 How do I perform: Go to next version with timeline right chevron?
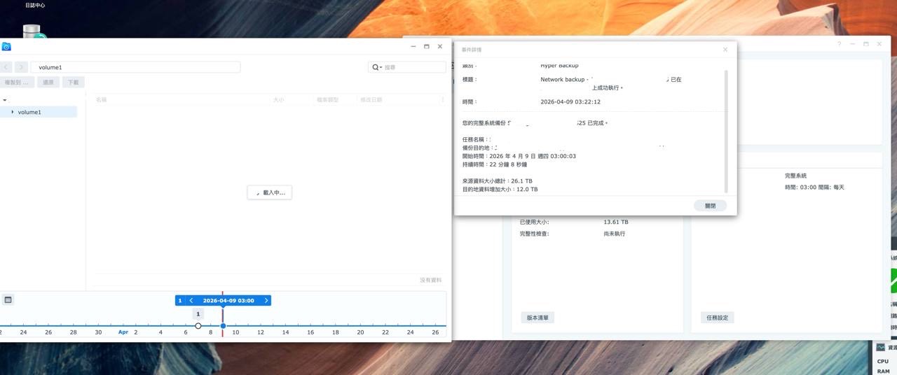coord(266,300)
